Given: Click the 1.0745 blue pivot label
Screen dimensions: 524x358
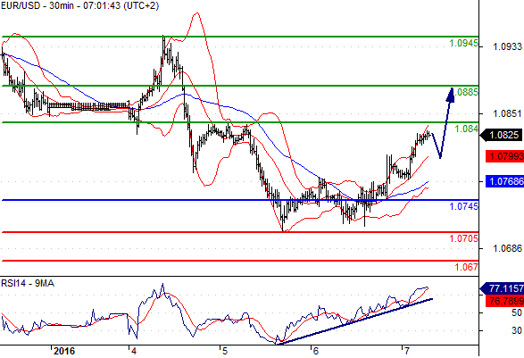Looking at the screenshot, I should point(463,206).
